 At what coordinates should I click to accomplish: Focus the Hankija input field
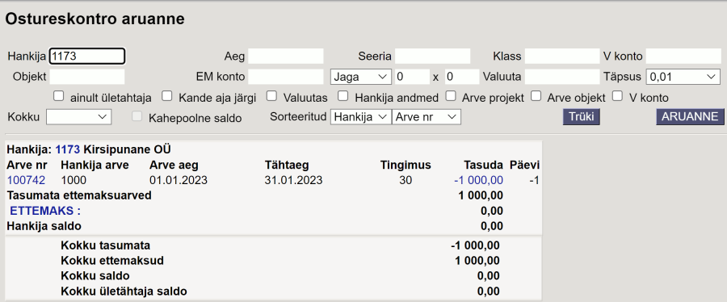click(x=87, y=57)
